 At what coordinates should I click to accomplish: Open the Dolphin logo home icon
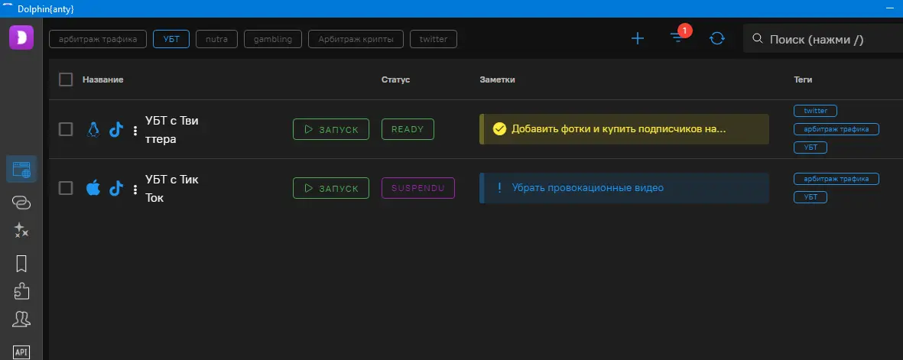click(21, 37)
